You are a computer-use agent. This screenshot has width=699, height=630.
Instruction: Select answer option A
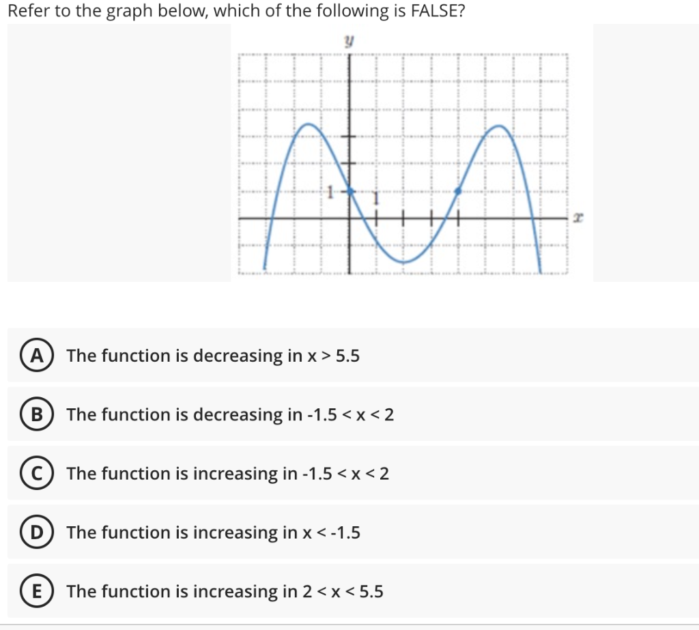35,355
